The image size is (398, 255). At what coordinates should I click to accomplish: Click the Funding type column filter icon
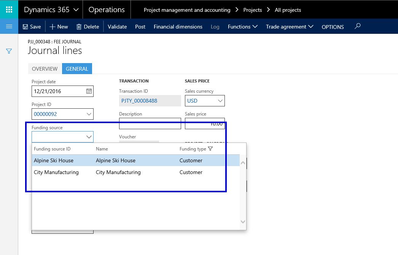pos(210,149)
